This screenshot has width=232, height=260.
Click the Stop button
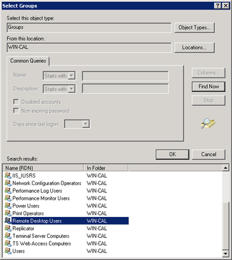point(208,100)
